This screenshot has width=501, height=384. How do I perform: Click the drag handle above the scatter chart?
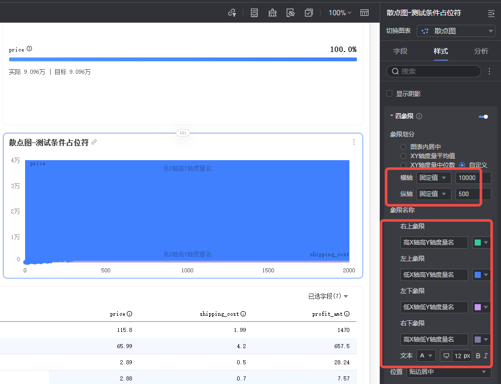[x=183, y=133]
